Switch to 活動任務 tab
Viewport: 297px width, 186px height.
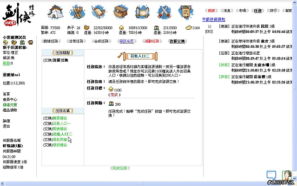click(x=152, y=41)
